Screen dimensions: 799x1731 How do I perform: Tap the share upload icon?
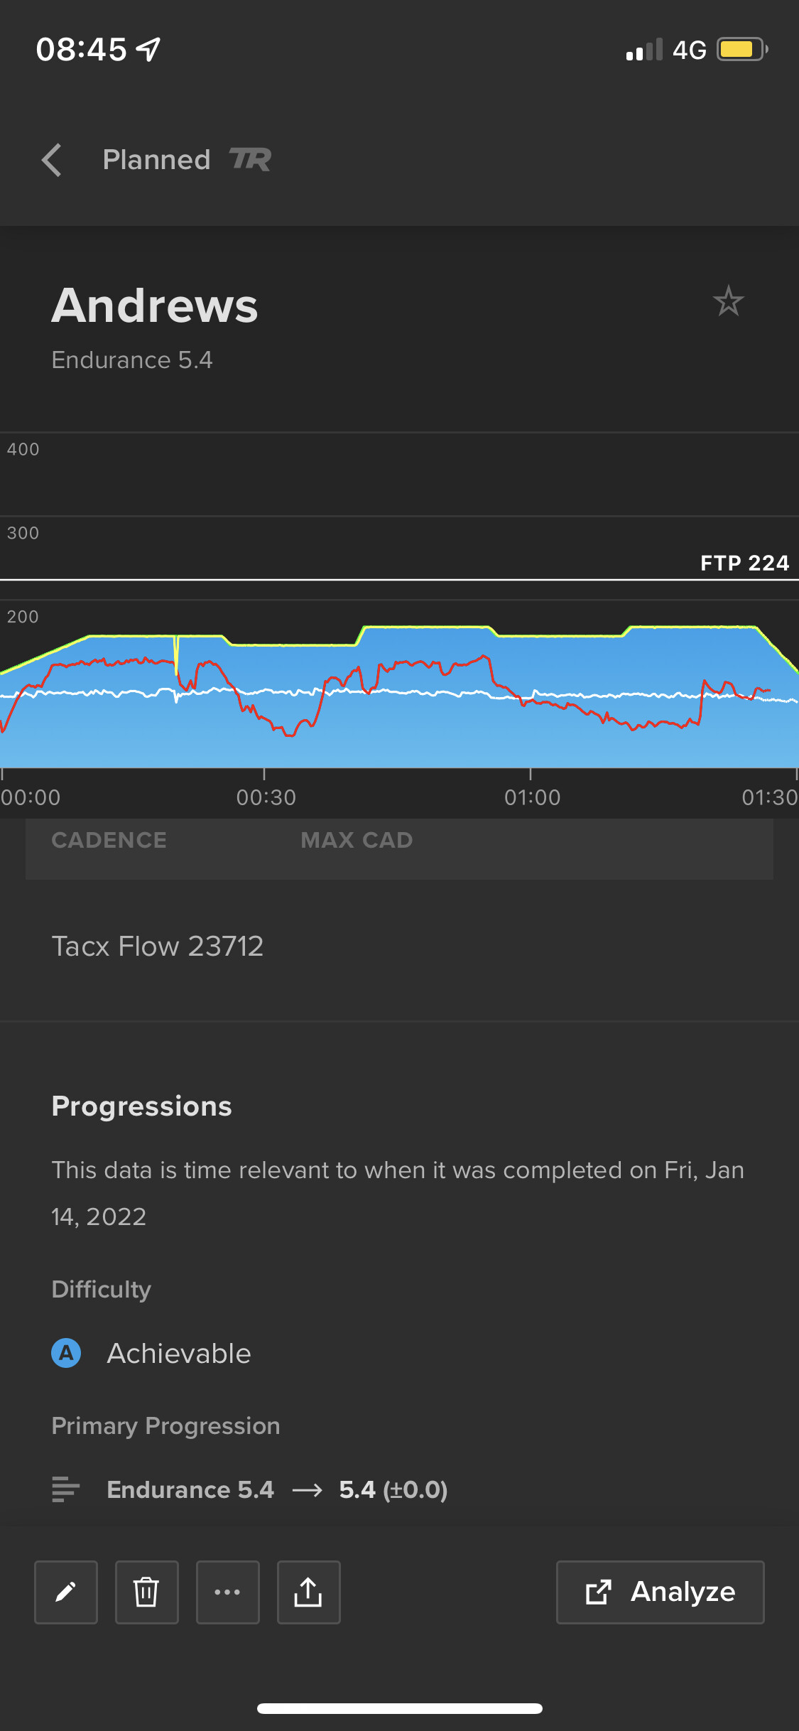click(308, 1592)
